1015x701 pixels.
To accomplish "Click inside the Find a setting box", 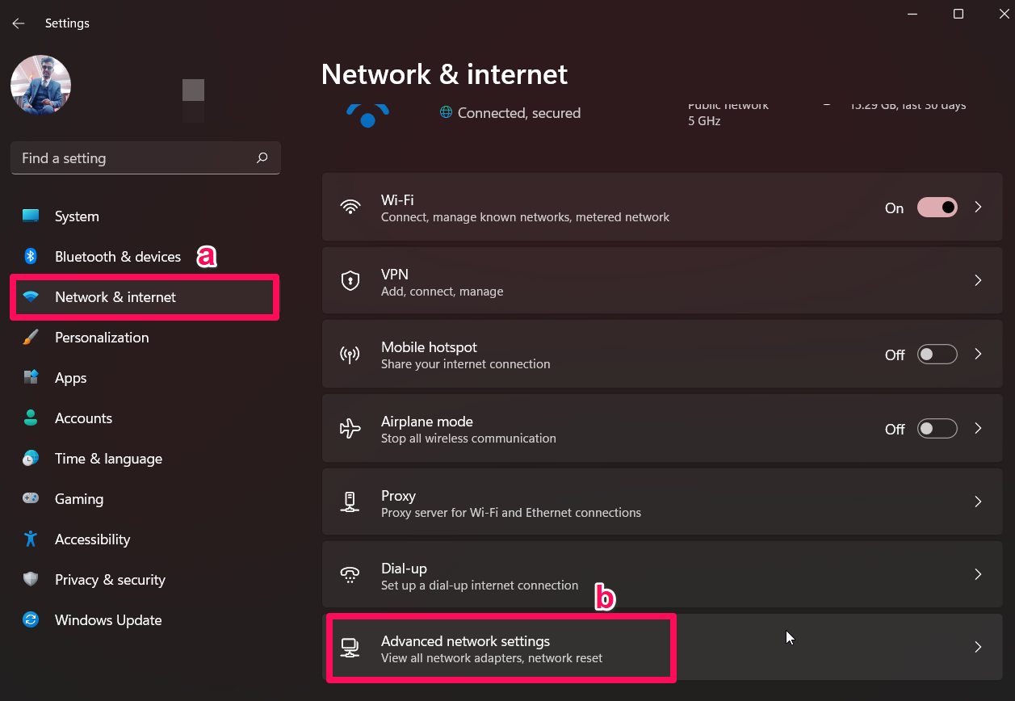I will point(121,157).
